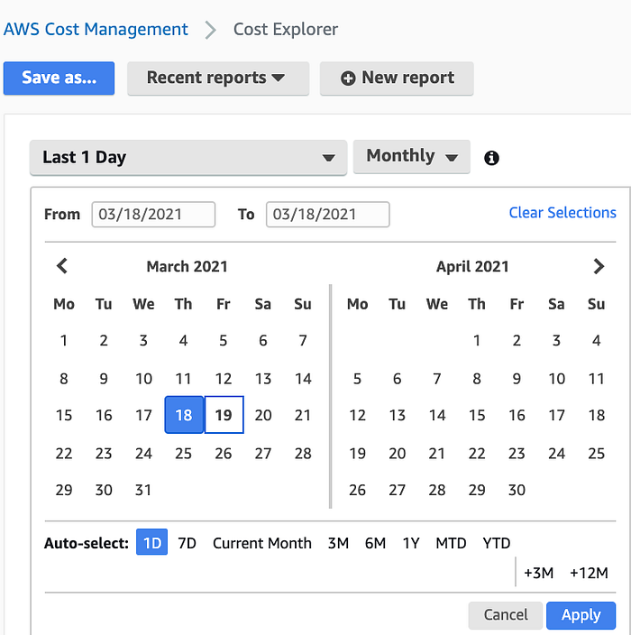This screenshot has height=635, width=631.
Task: Click the Apply button
Action: click(x=581, y=615)
